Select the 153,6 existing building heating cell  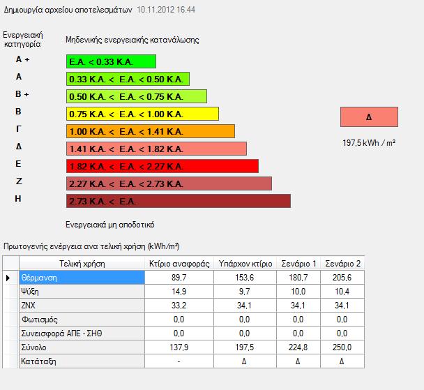pos(245,278)
